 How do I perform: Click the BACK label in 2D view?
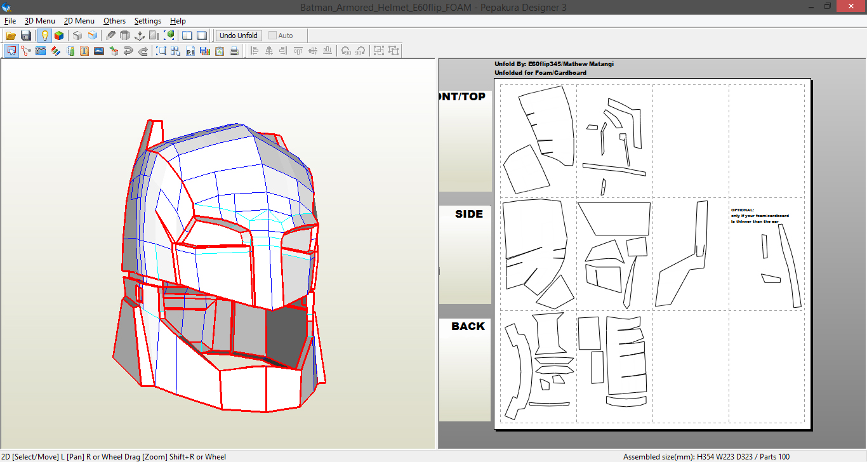468,326
